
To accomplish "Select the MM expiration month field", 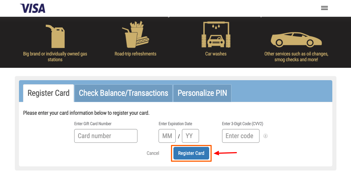I will coord(167,136).
